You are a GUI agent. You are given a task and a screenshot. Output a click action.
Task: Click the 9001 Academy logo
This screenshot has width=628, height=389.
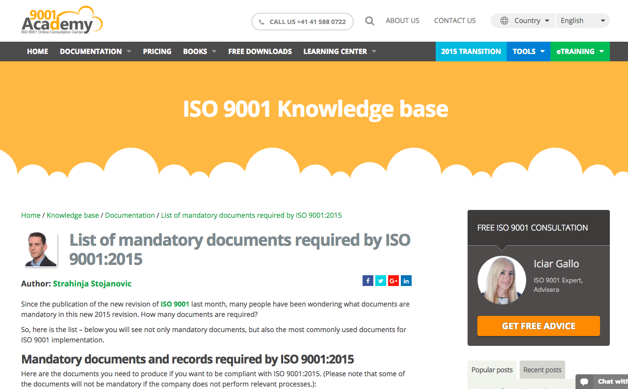62,20
